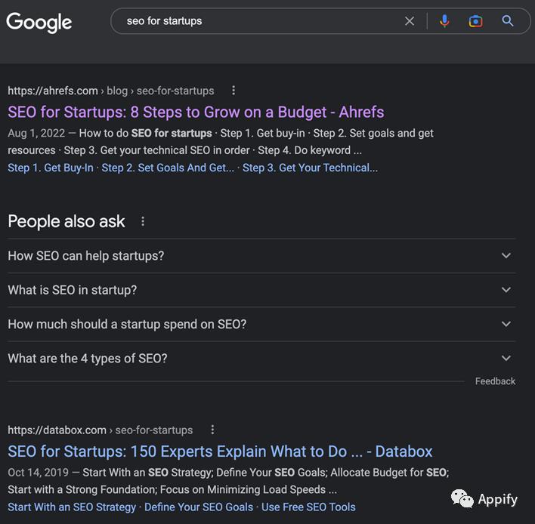Click into the "seo for startups" search field

click(x=257, y=21)
